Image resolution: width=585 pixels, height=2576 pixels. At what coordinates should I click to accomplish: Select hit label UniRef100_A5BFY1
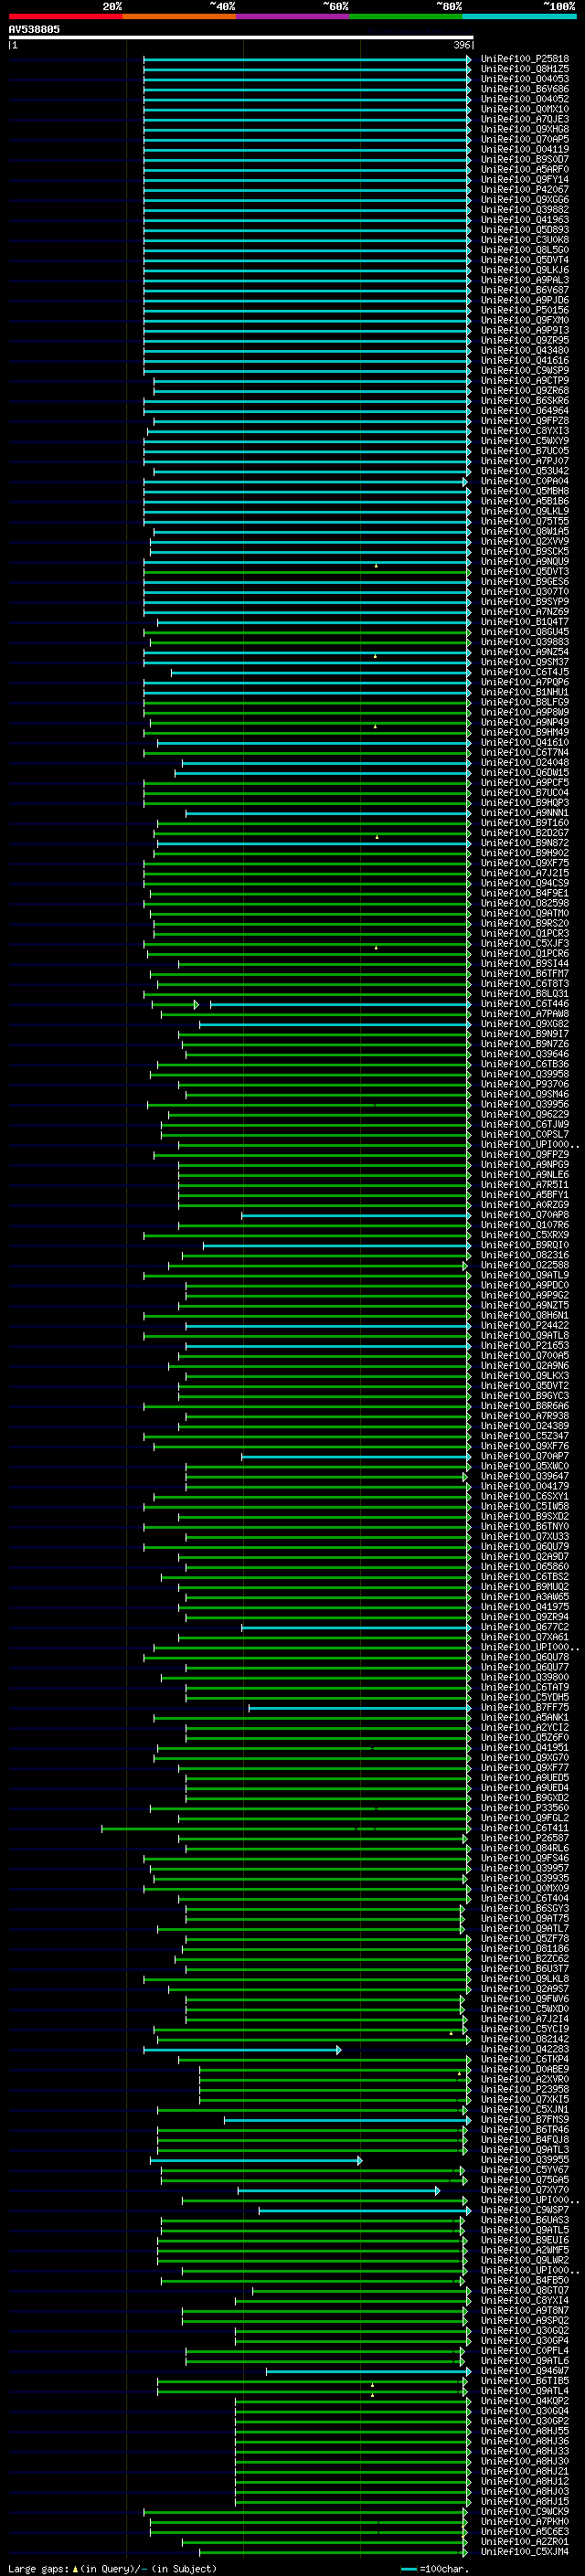525,1195
